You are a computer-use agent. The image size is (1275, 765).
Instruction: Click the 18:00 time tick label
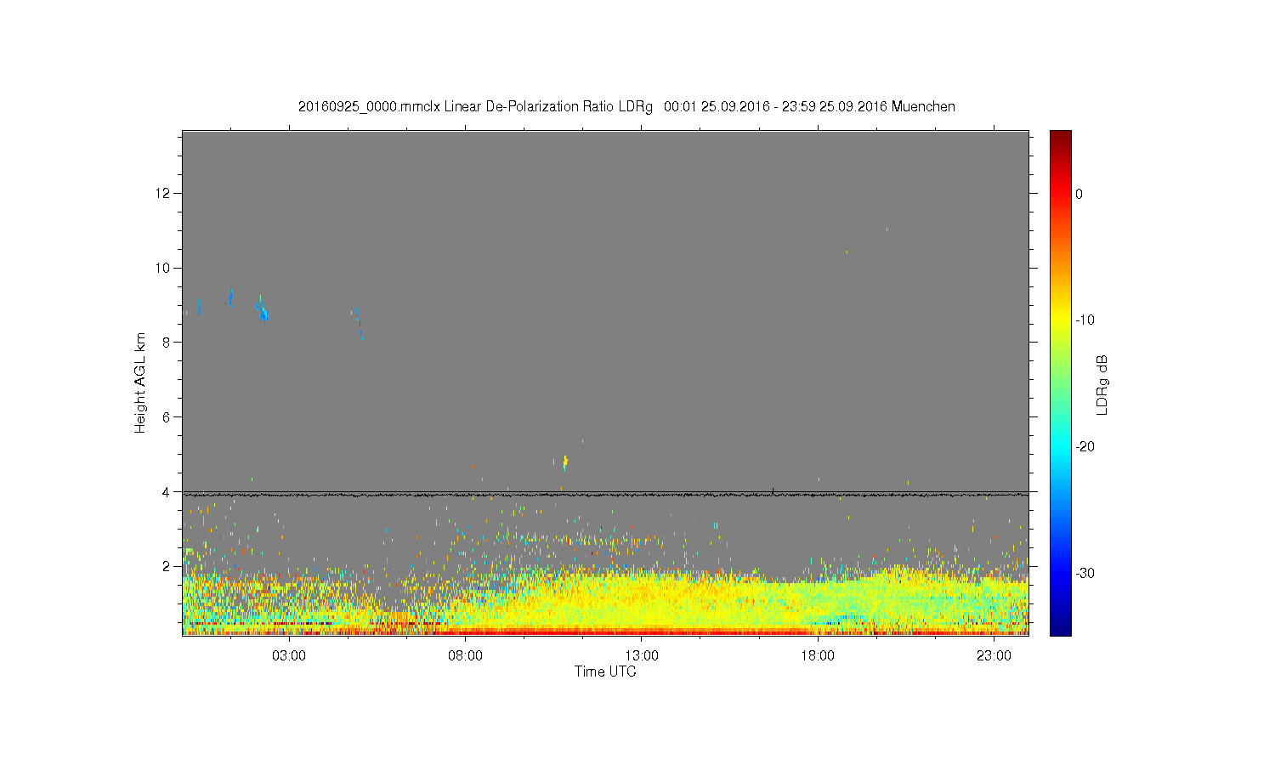click(818, 656)
